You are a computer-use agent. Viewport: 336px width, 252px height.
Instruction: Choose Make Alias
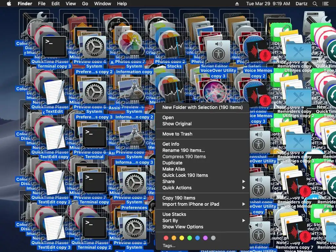[x=202, y=169]
